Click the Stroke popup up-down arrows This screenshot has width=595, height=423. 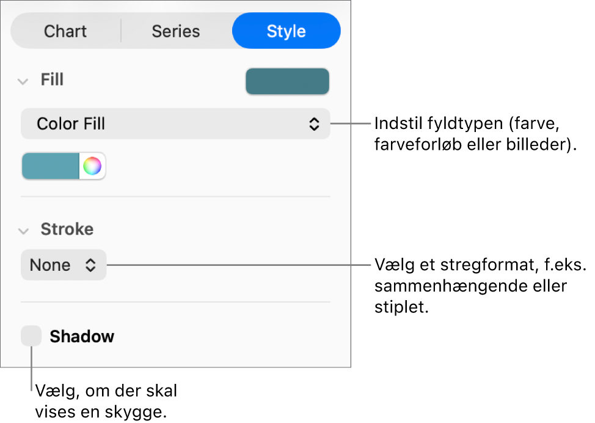(x=90, y=265)
